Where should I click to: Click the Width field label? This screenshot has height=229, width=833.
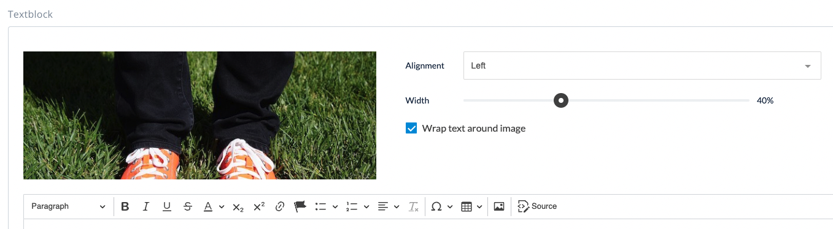click(417, 100)
